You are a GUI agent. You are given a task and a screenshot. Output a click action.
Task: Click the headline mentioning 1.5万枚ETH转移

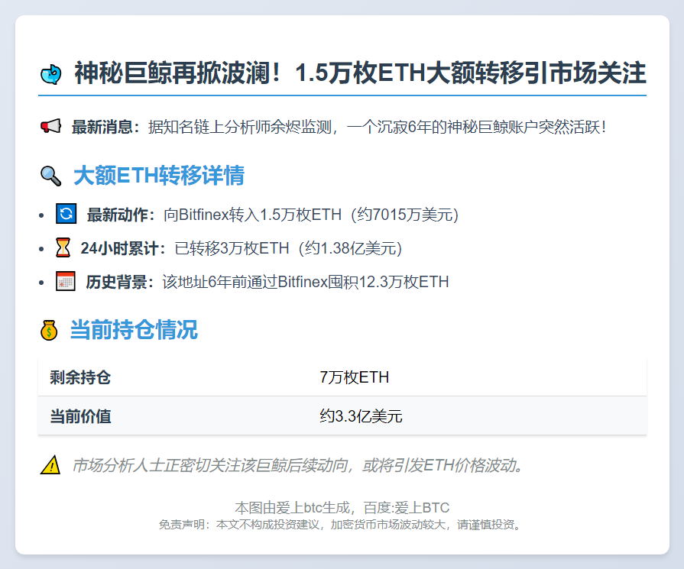[x=359, y=73]
